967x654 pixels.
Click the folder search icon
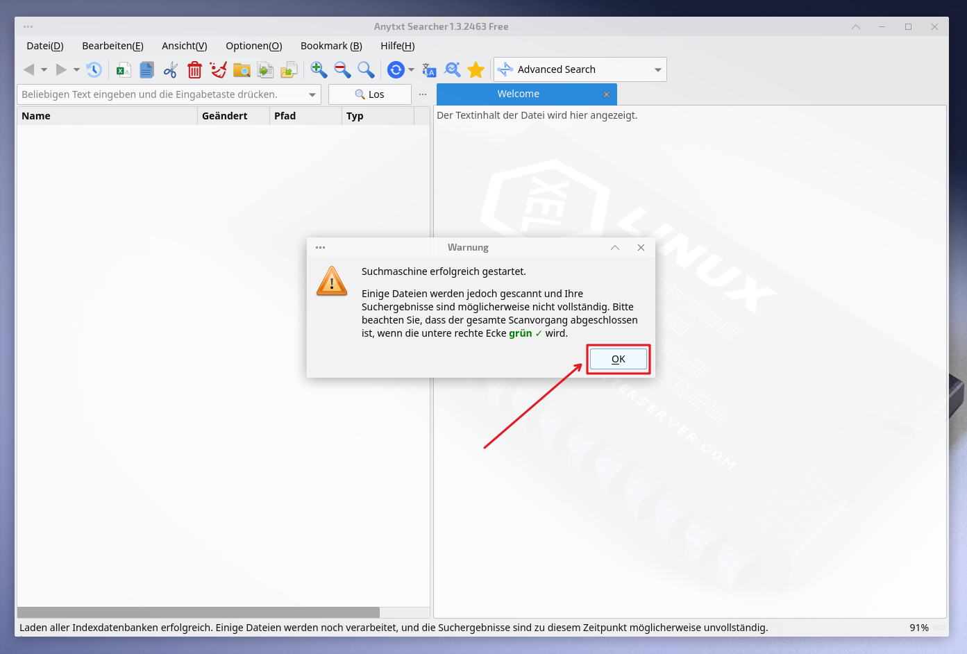pos(242,69)
